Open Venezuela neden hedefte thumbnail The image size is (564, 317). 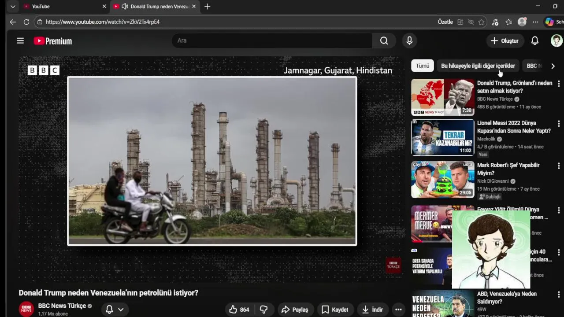click(443, 303)
